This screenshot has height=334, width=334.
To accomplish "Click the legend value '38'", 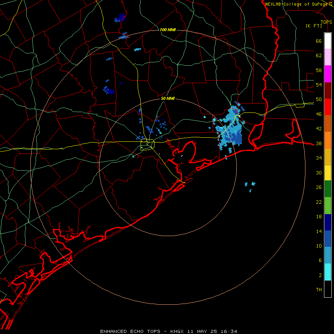I will 319,143.
